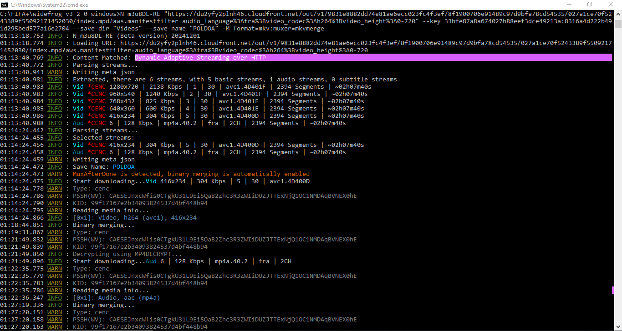Click the MuxAfterDone is detected warning text

point(191,174)
